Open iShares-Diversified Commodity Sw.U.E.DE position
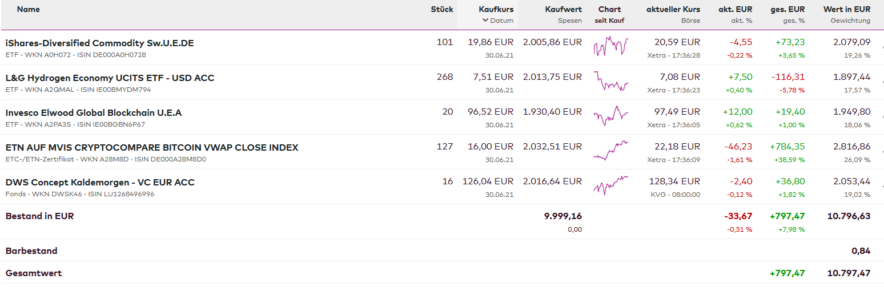 coord(99,43)
